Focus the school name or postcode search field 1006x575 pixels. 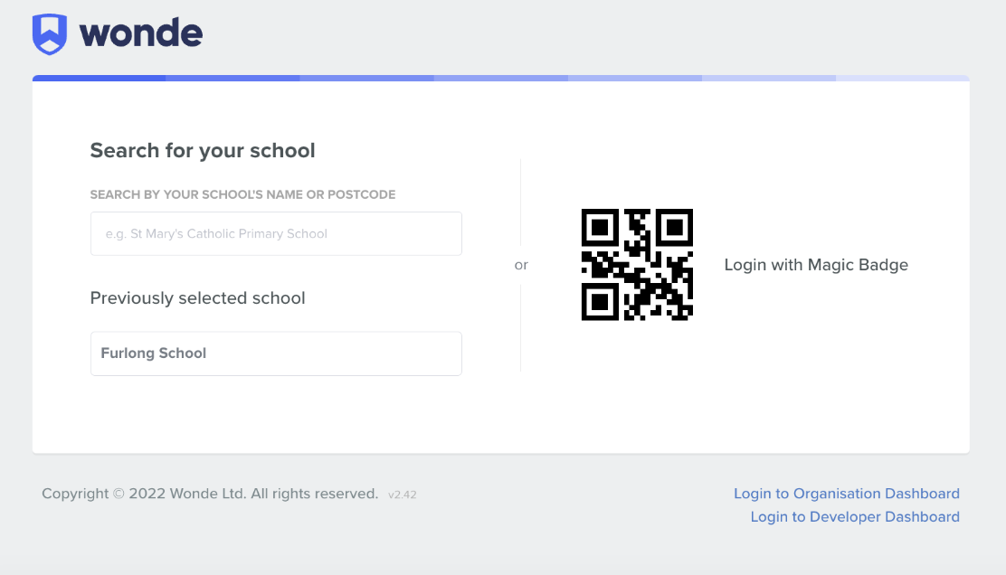pyautogui.click(x=276, y=234)
